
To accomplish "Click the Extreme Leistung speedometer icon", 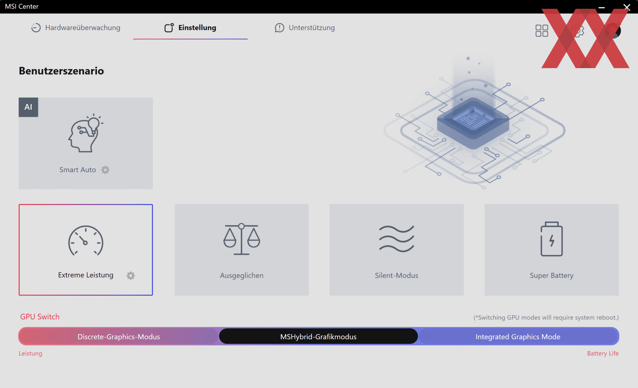I will point(86,241).
